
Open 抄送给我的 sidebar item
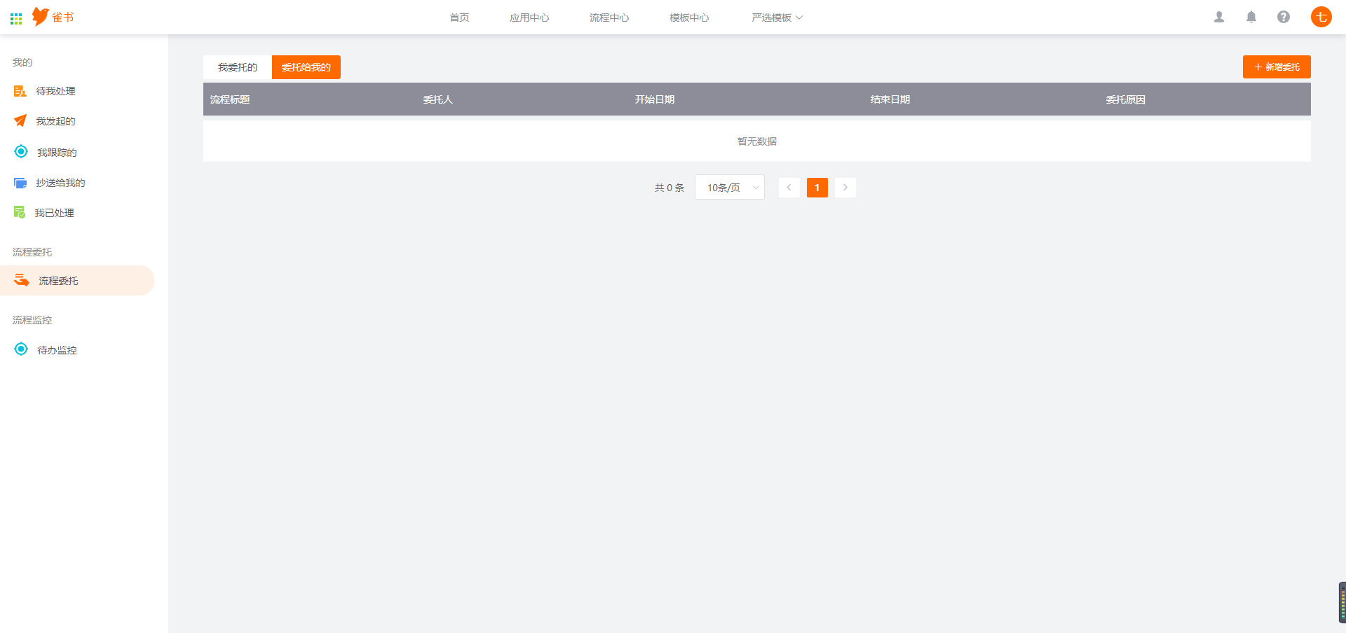click(x=77, y=183)
